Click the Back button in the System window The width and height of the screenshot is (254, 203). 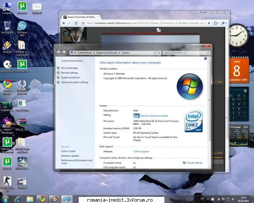[59, 52]
